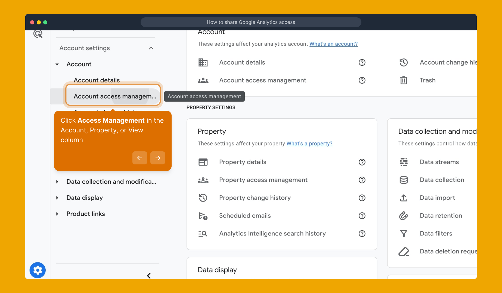
Task: Collapse the Account settings section
Action: coord(151,48)
